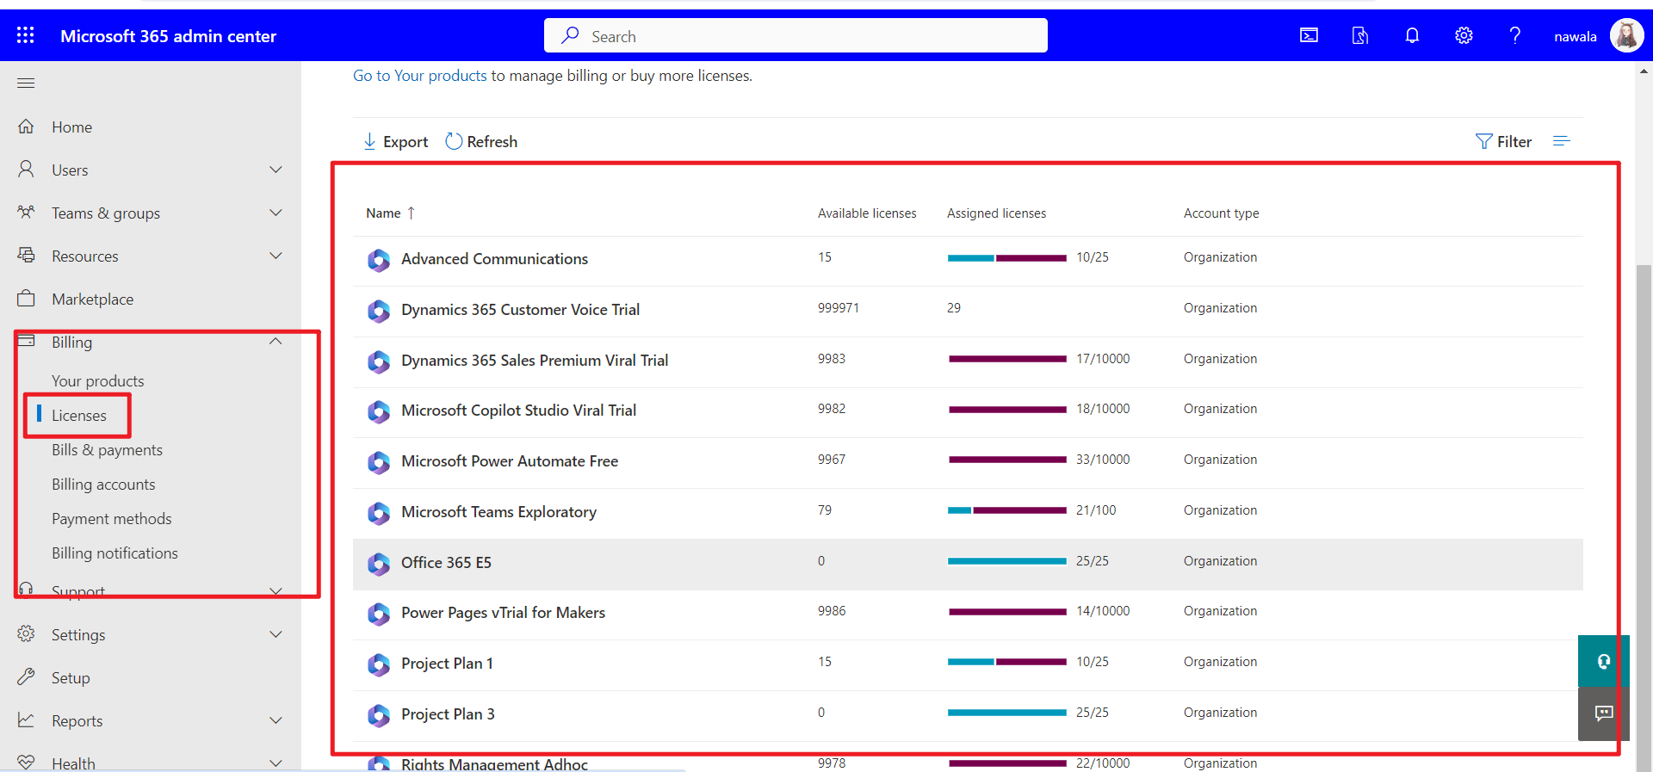
Task: Open Dynamics 365 Customer Voice Trial
Action: (x=520, y=310)
